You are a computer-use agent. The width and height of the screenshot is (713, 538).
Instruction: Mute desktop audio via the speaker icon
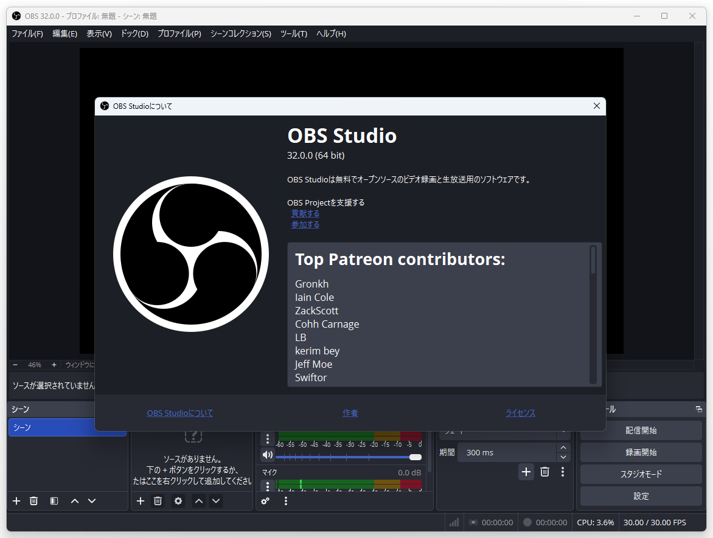[x=268, y=455]
